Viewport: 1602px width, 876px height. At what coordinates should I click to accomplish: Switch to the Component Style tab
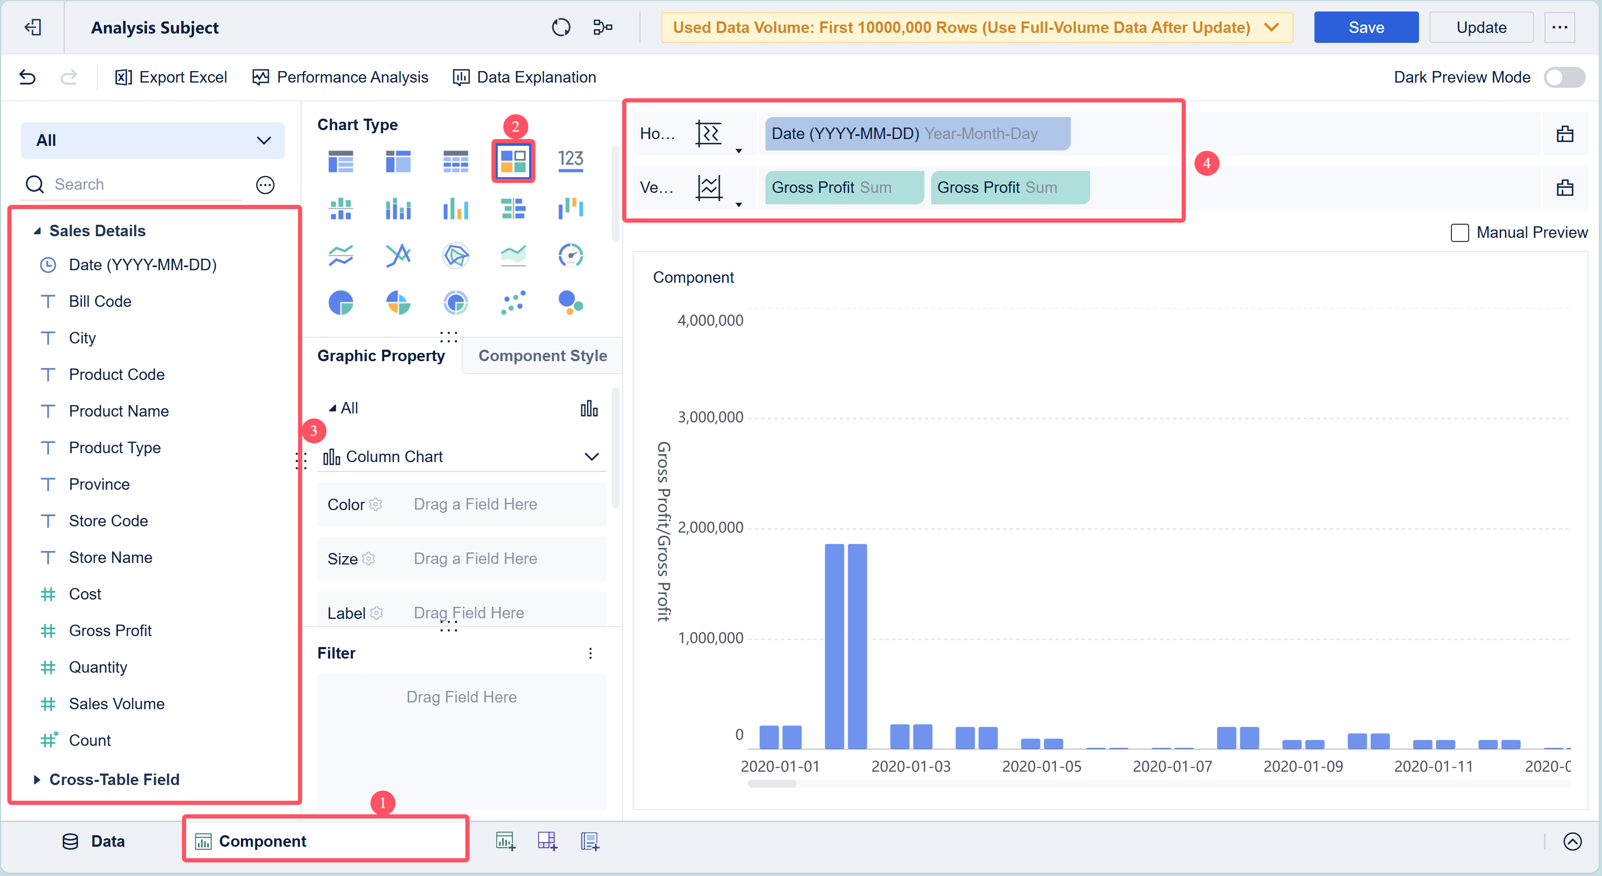tap(542, 355)
